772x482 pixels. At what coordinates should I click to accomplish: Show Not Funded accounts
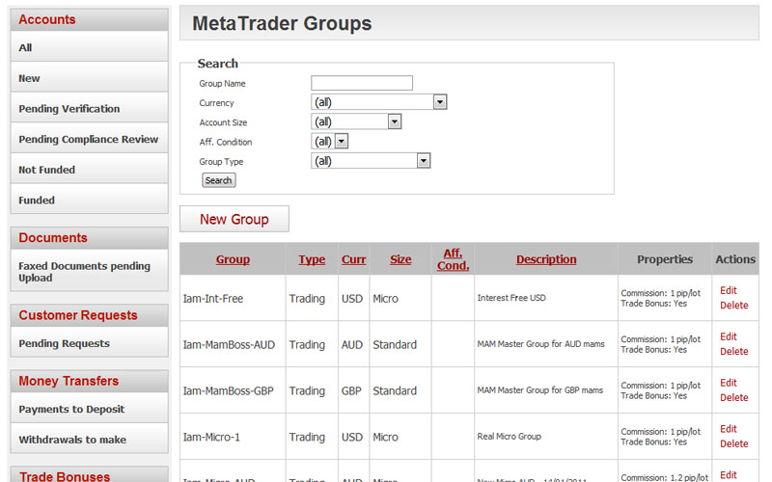pos(89,170)
